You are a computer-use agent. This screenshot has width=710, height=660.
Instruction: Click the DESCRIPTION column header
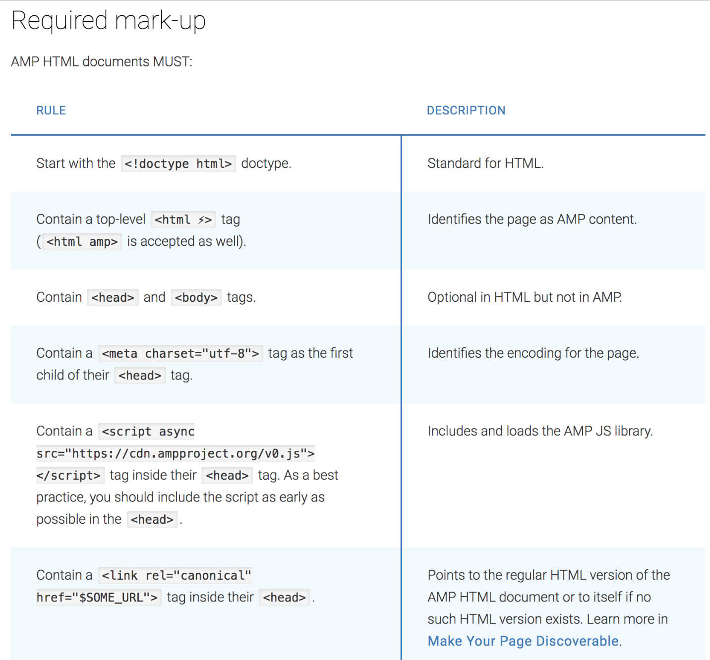tap(466, 110)
